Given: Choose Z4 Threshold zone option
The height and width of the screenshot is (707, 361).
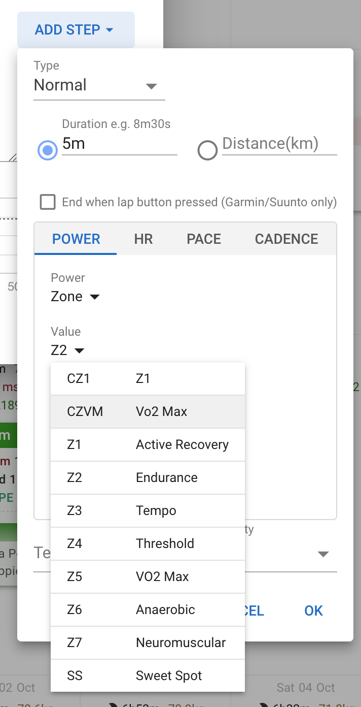Looking at the screenshot, I should [148, 543].
